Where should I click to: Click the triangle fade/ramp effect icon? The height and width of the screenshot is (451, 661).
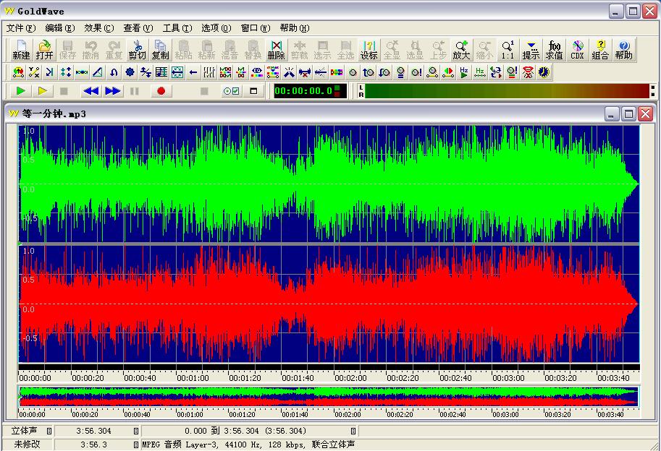(98, 72)
